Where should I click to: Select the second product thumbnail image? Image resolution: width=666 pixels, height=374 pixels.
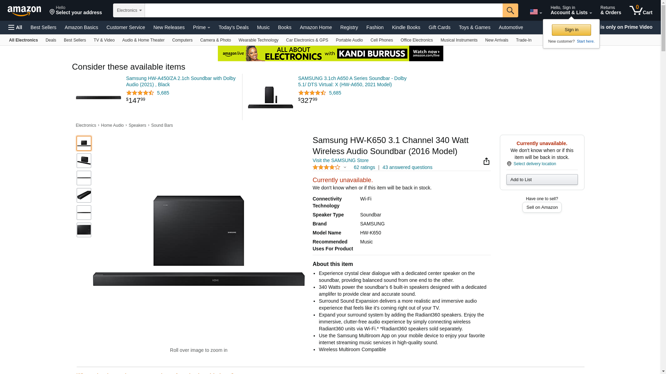[x=84, y=161]
